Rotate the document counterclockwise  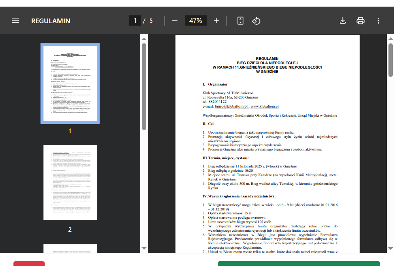(x=256, y=21)
